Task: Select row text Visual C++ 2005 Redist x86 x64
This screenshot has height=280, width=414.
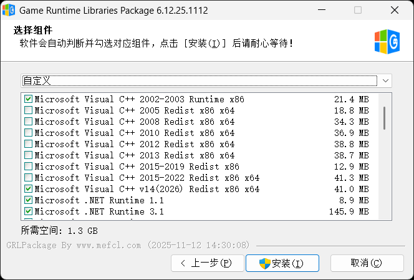Action: coord(135,110)
